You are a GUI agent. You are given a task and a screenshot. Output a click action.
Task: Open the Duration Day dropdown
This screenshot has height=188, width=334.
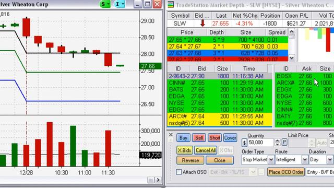point(330,160)
